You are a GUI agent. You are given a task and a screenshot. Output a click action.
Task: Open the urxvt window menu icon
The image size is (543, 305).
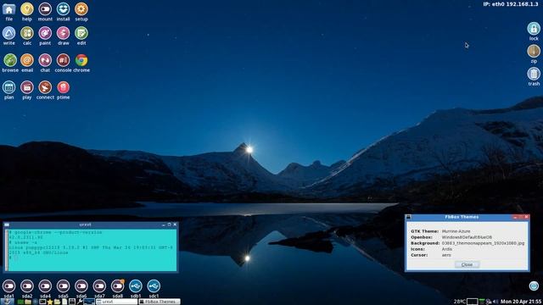tap(7, 225)
